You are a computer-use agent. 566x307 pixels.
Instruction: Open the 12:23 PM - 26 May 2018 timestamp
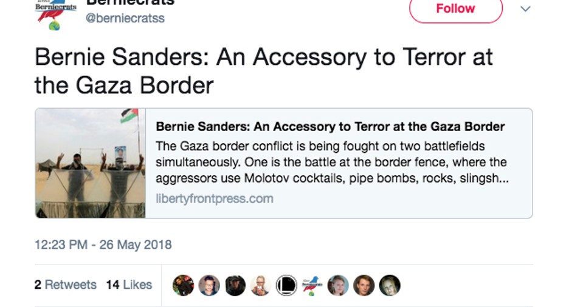103,245
